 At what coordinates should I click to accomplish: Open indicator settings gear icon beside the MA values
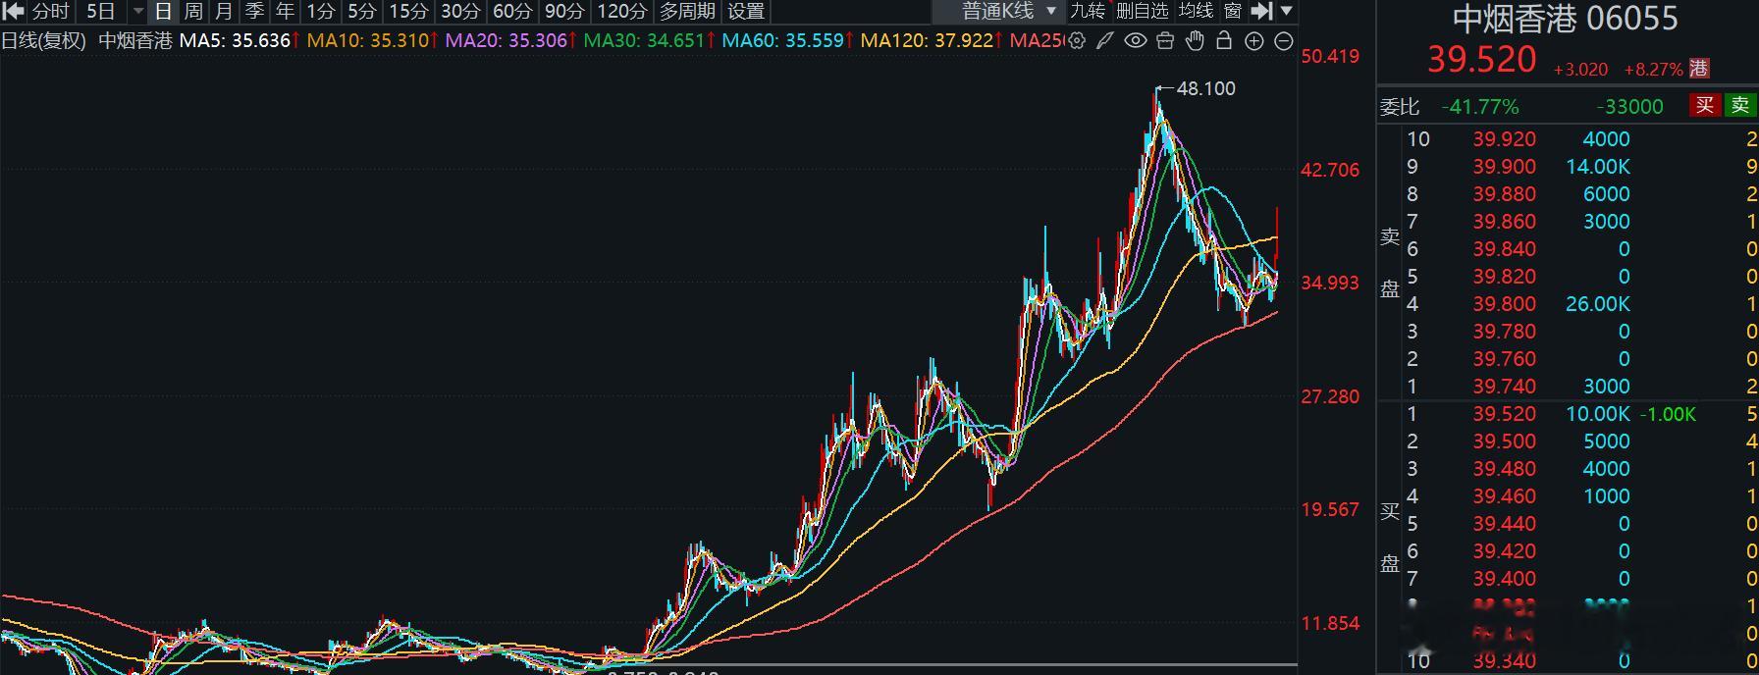pyautogui.click(x=1078, y=41)
